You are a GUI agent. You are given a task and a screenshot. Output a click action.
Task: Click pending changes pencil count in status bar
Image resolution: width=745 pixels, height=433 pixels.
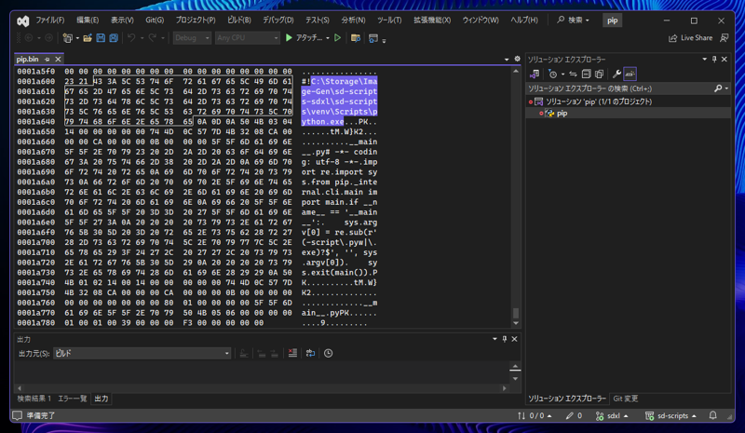click(x=574, y=415)
